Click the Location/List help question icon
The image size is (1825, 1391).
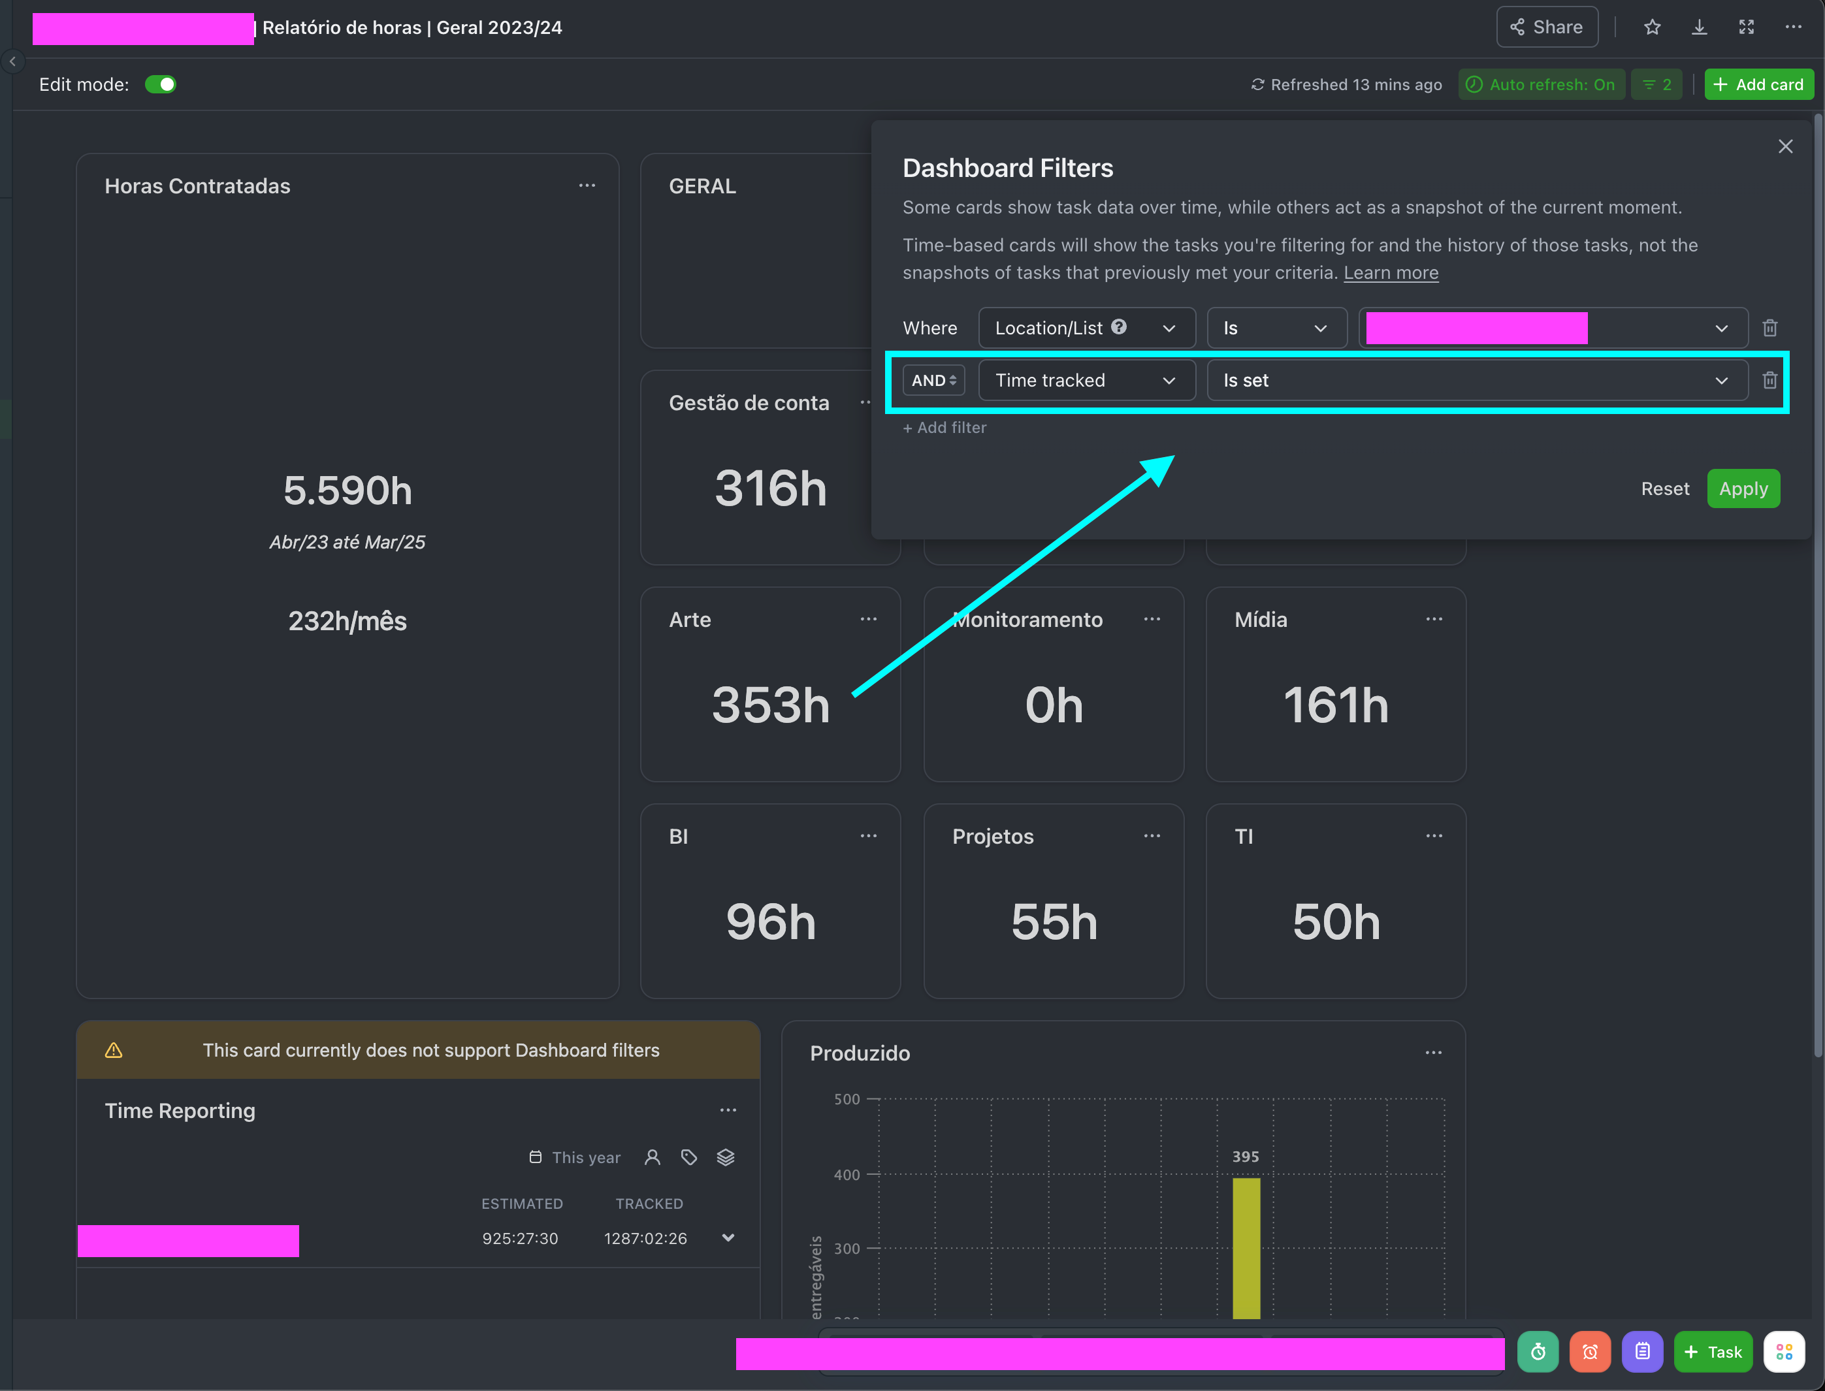point(1119,327)
